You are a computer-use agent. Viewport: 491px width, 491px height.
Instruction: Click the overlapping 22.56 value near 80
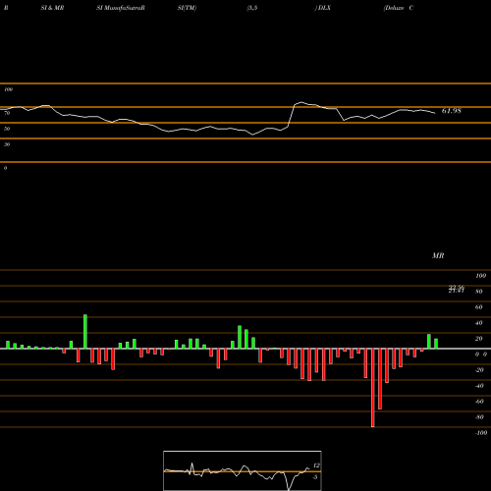[457, 288]
